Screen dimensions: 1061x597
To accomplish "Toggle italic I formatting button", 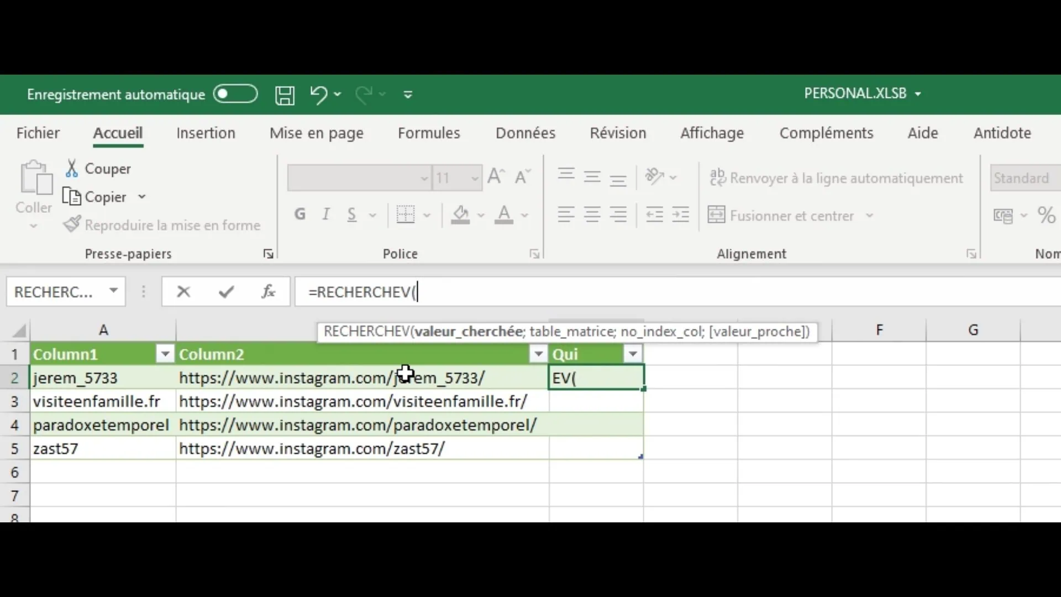I will [x=326, y=214].
